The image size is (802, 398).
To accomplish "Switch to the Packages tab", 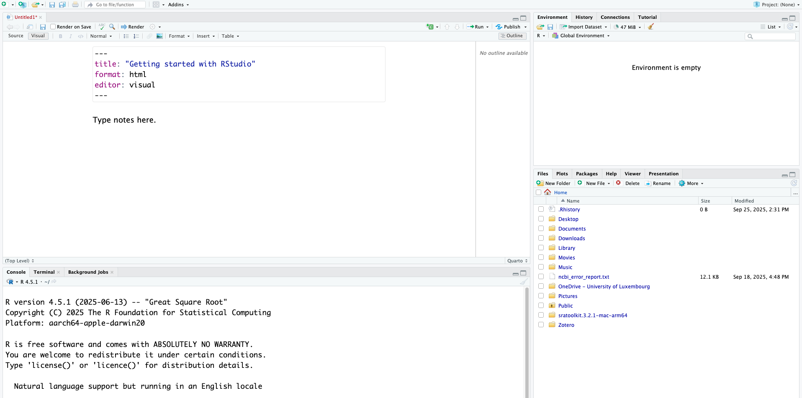I will 586,174.
